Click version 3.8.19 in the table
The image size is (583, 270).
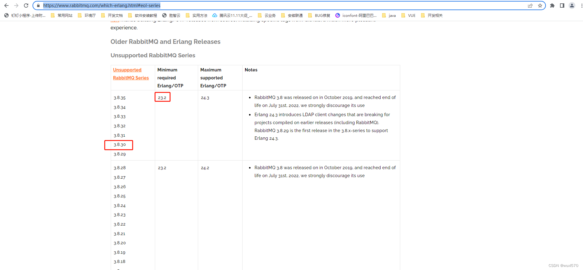pyautogui.click(x=120, y=253)
